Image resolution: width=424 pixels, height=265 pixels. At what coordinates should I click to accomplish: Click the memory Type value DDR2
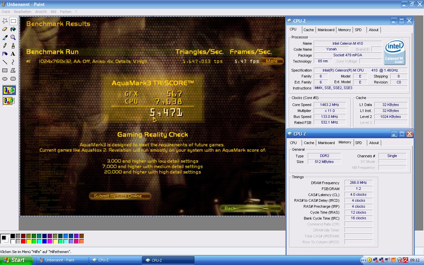[x=324, y=156]
